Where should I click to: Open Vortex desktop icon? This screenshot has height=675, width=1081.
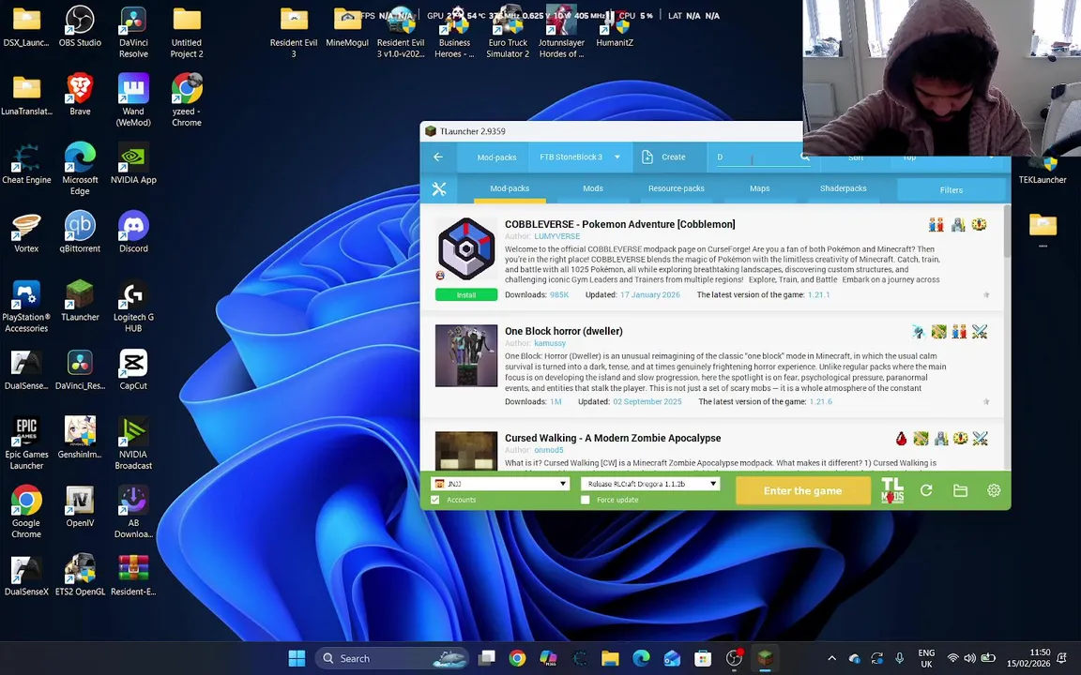click(26, 232)
